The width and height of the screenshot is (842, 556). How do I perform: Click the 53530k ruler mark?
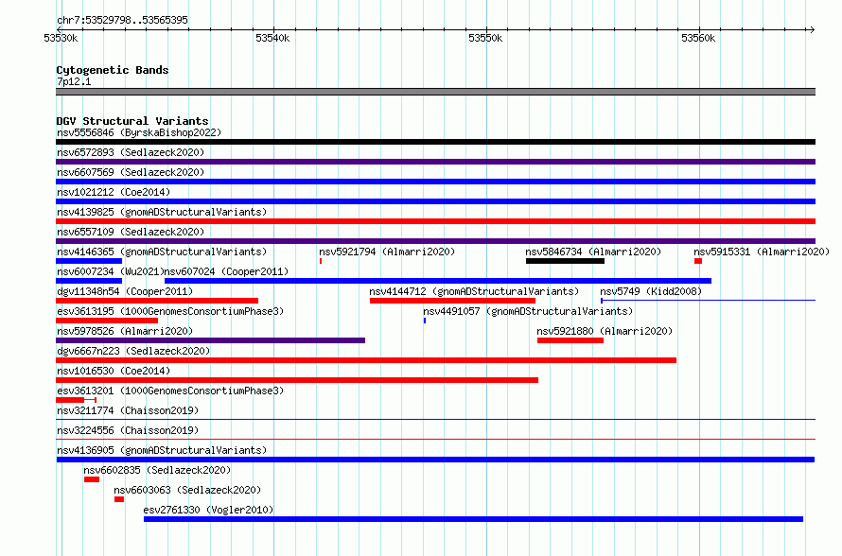pos(61,38)
